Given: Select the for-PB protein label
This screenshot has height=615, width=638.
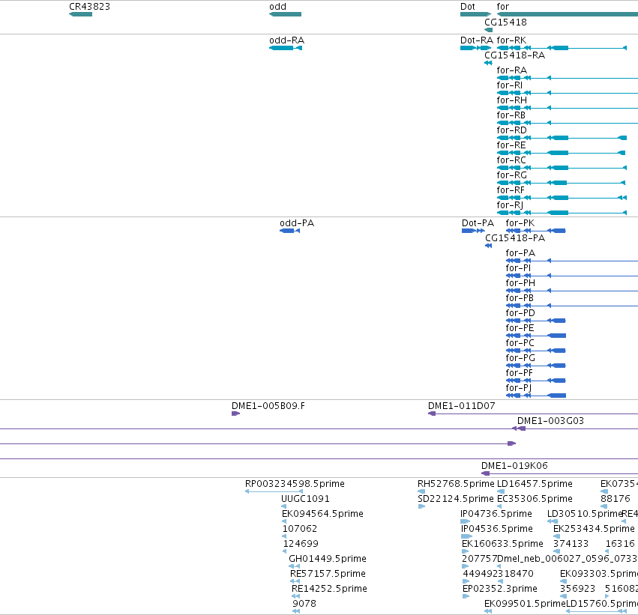Looking at the screenshot, I should point(520,298).
